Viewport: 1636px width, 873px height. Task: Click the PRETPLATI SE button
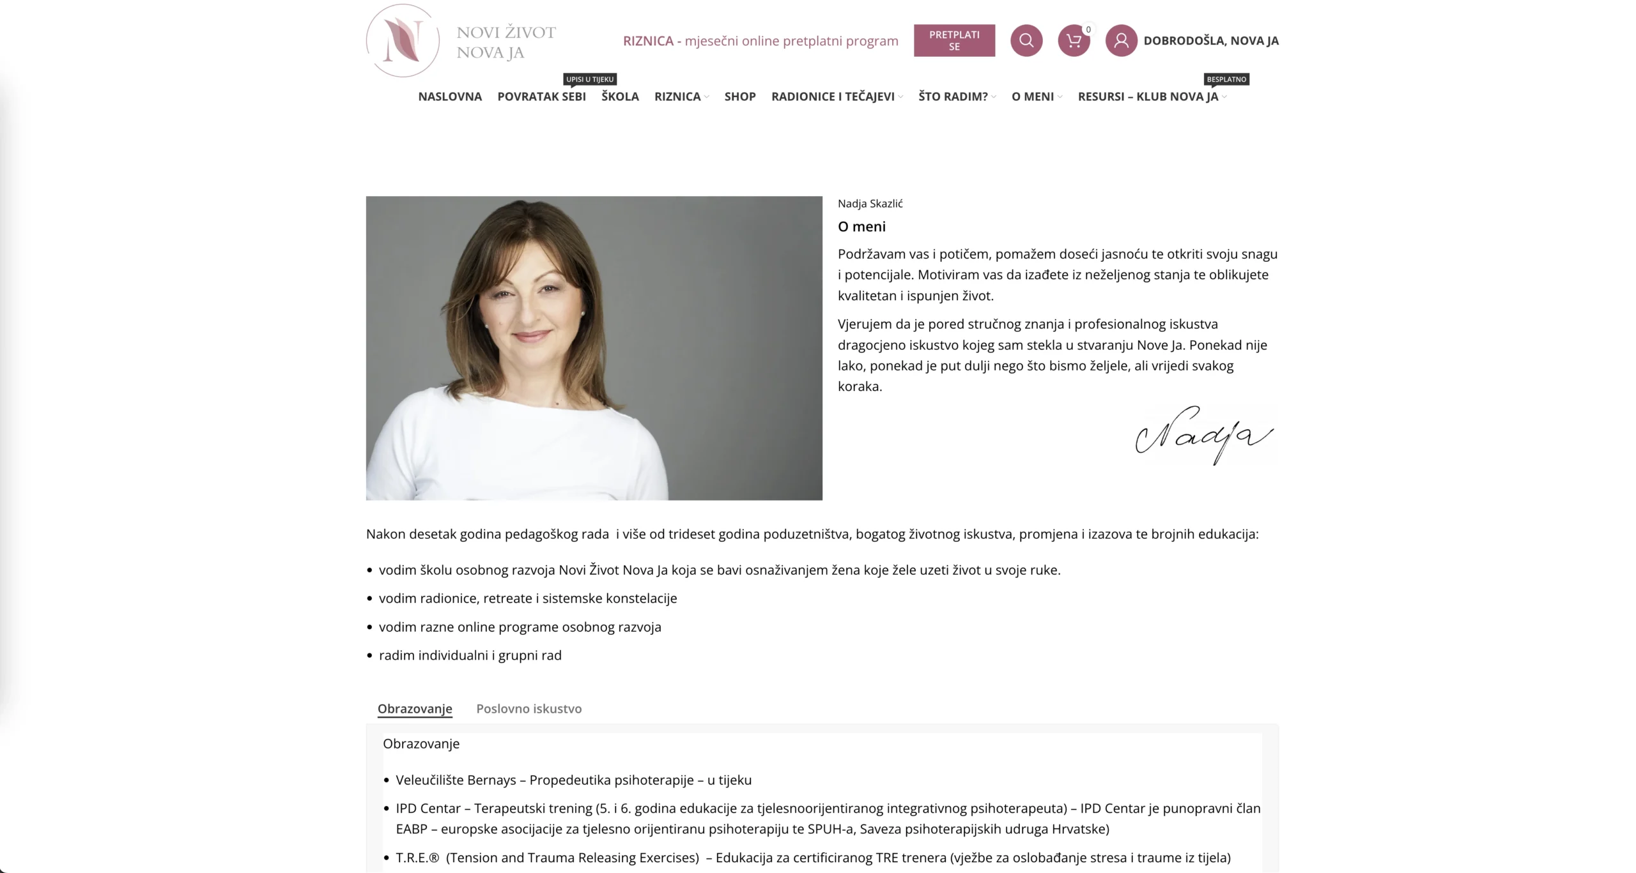(954, 40)
